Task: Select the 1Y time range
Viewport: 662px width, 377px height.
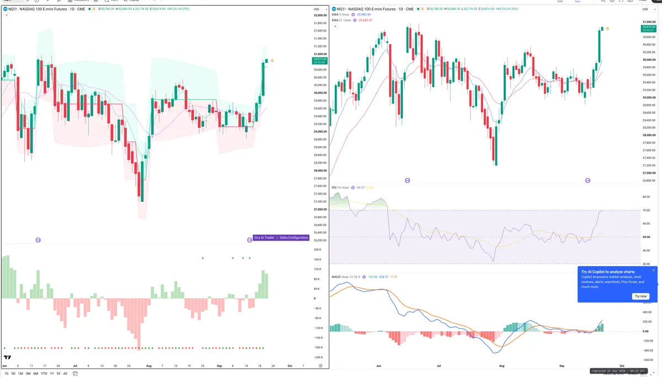Action: click(x=52, y=374)
